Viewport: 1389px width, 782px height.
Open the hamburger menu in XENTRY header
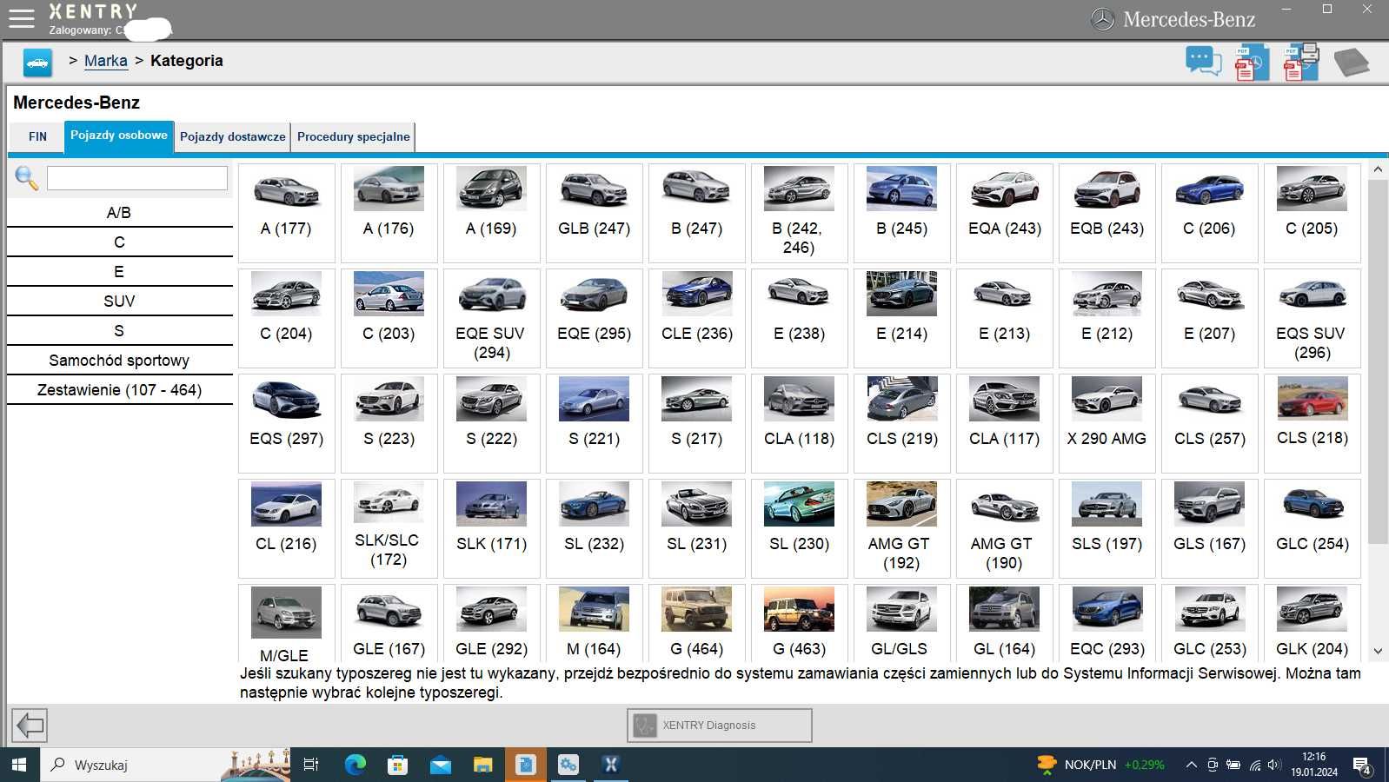pos(21,18)
